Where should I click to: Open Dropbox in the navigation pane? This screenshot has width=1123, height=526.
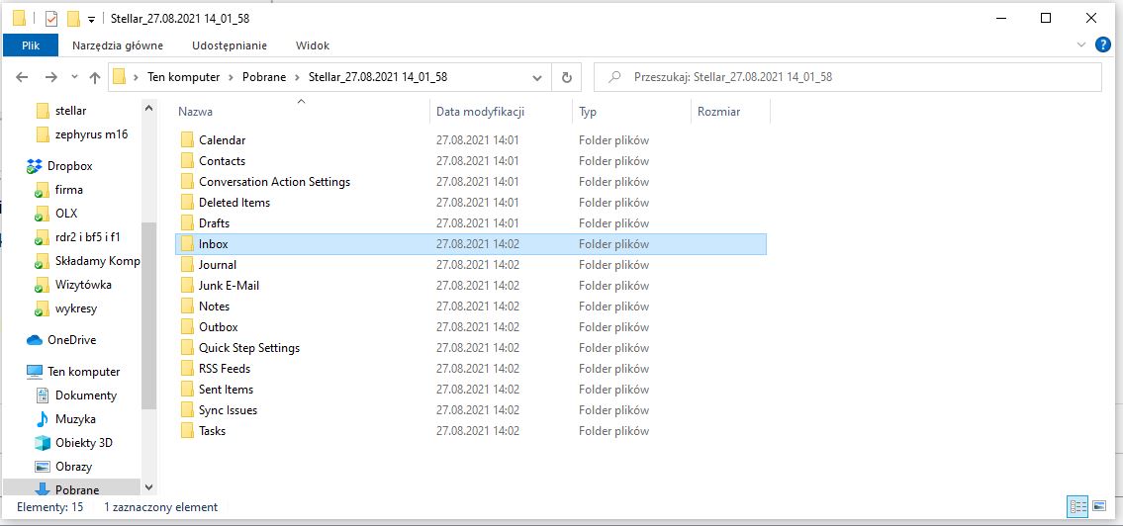pos(68,166)
